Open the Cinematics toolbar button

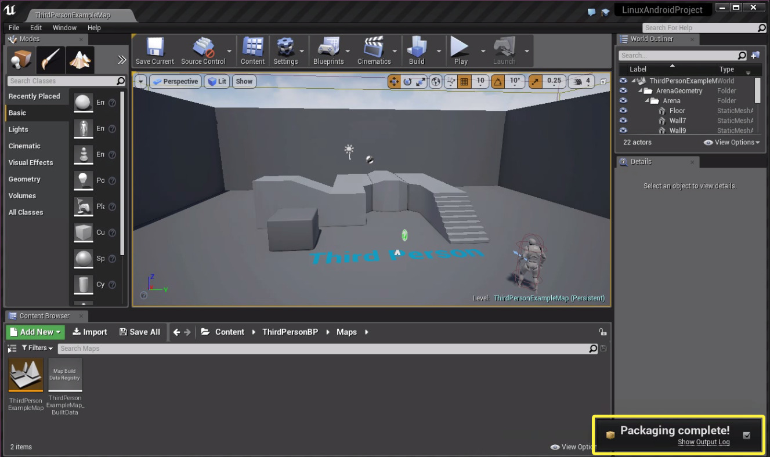pos(374,50)
